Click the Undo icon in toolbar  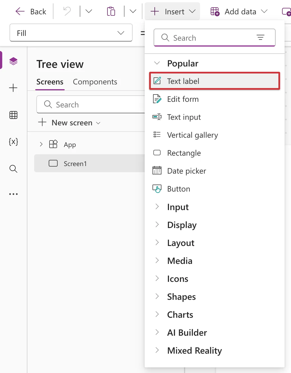coord(67,11)
